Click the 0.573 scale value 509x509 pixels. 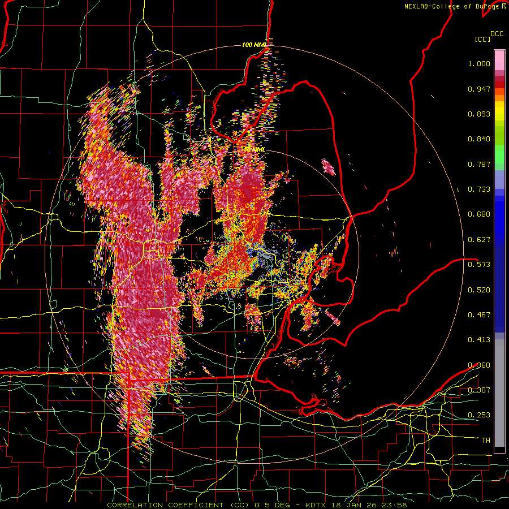(479, 265)
